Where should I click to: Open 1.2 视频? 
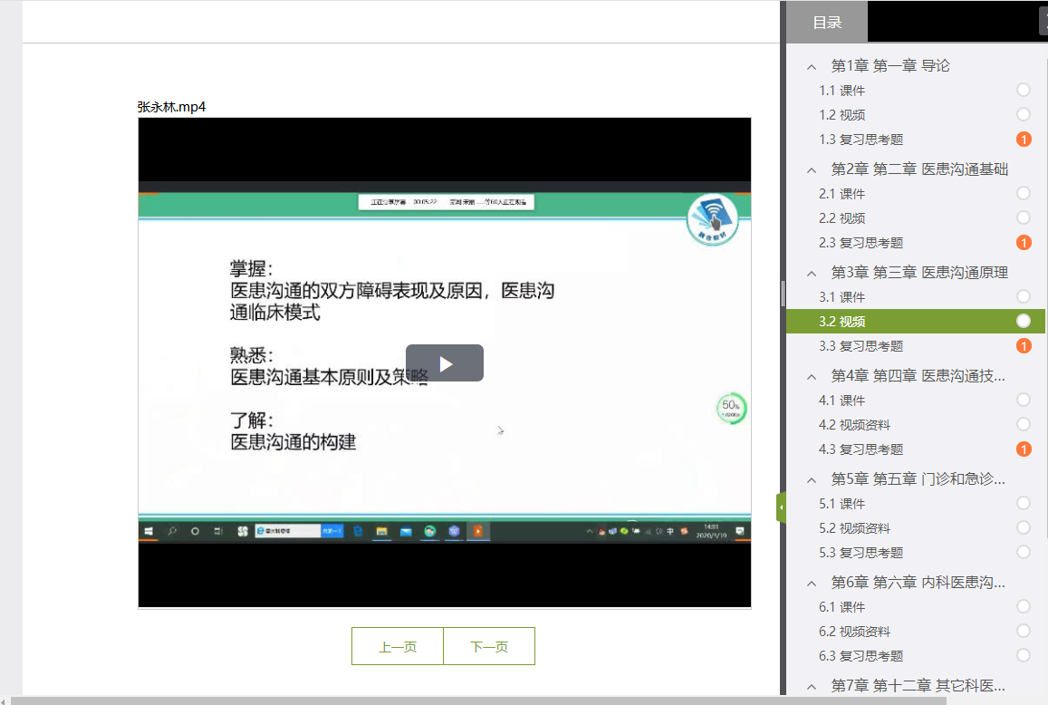point(841,115)
